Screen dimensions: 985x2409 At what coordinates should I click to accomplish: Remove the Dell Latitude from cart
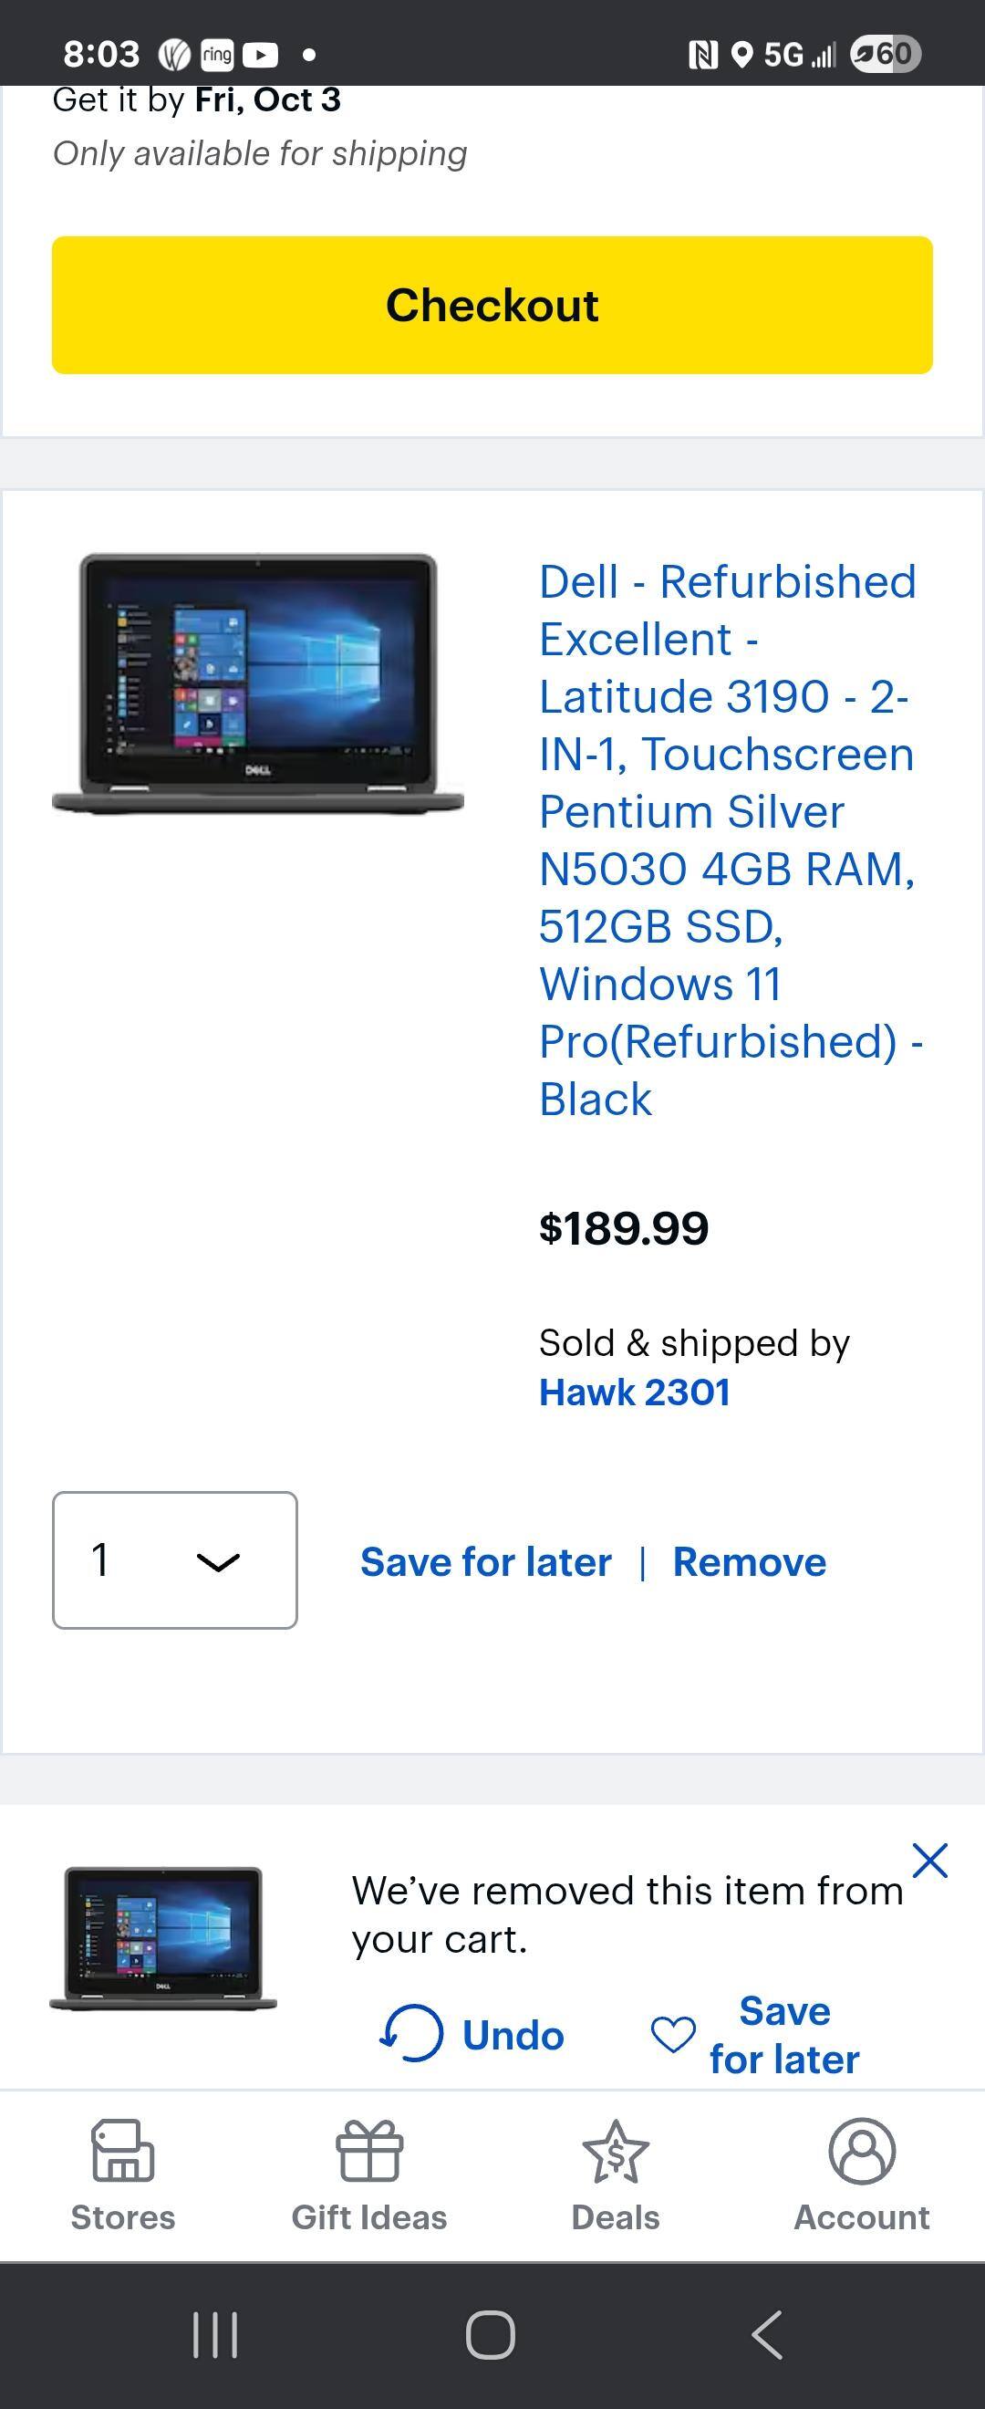pyautogui.click(x=749, y=1561)
